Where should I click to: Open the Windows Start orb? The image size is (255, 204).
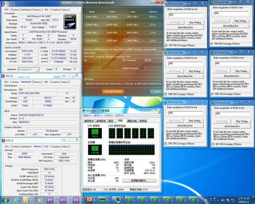tap(5, 200)
